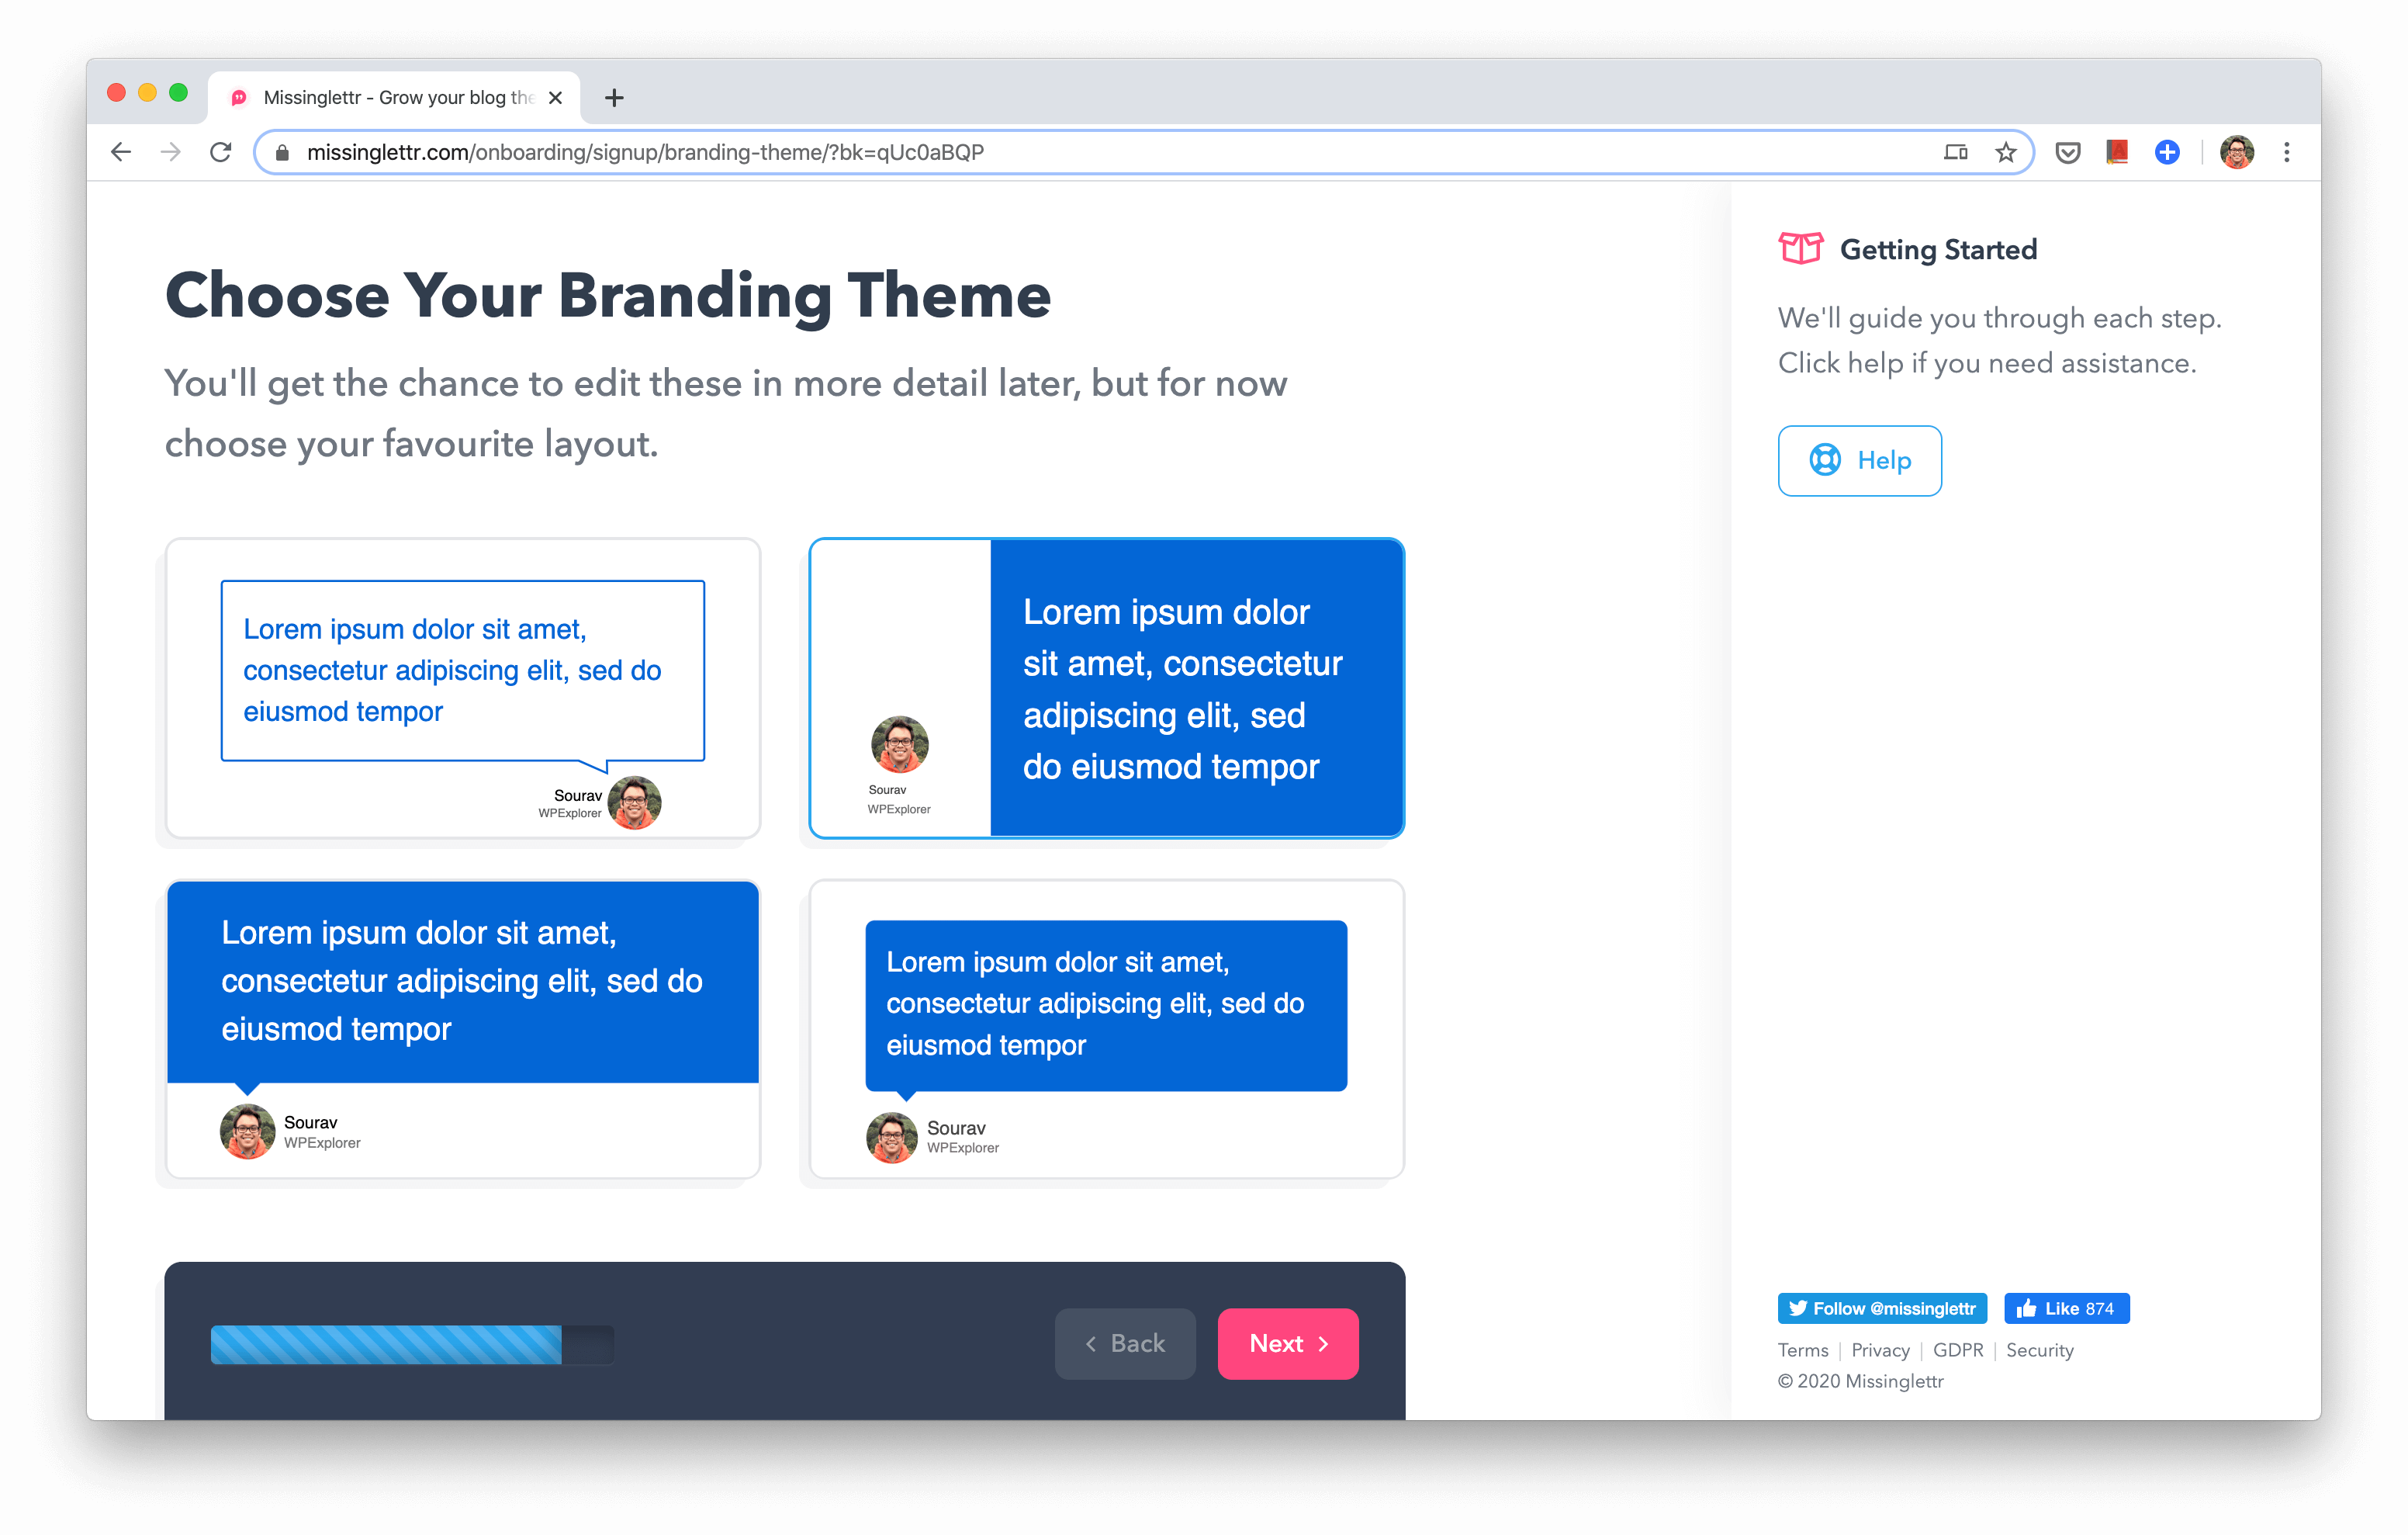Viewport: 2408px width, 1535px height.
Task: Click the Twitter Follow @missinglettr icon
Action: tap(1881, 1308)
